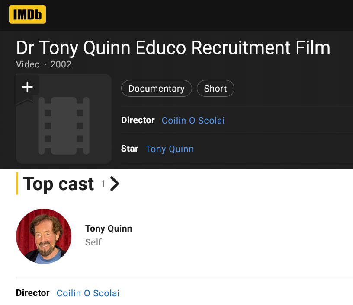Image resolution: width=353 pixels, height=305 pixels.
Task: Click the Director label in the header
Action: coord(138,120)
